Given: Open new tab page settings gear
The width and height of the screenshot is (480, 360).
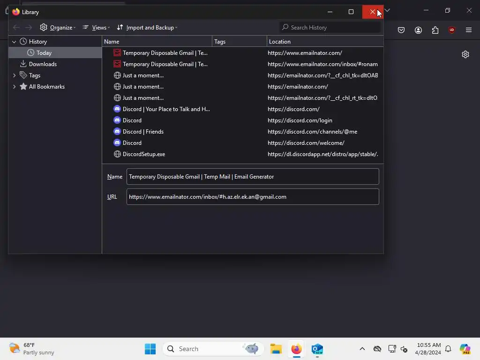Looking at the screenshot, I should 465,54.
